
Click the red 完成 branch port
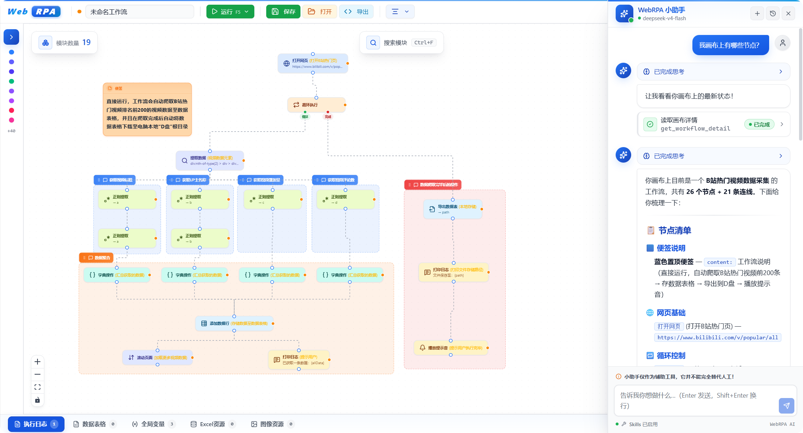pyautogui.click(x=328, y=112)
